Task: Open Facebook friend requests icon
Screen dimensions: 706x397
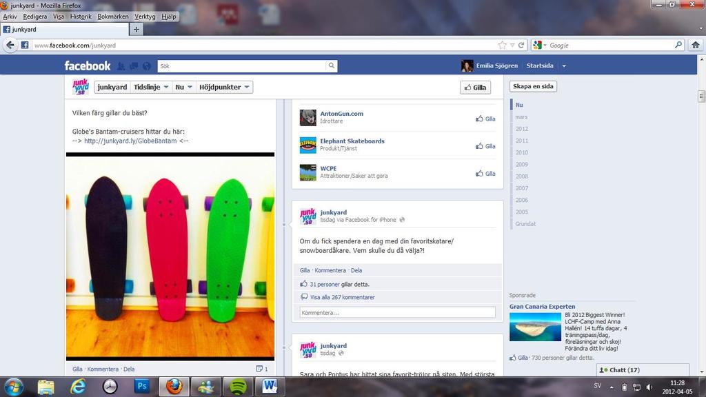Action: click(x=121, y=66)
